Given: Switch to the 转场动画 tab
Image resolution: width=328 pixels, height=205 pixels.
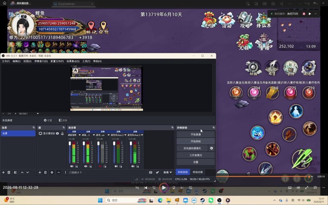Looking at the screenshot, I should pos(198,172).
